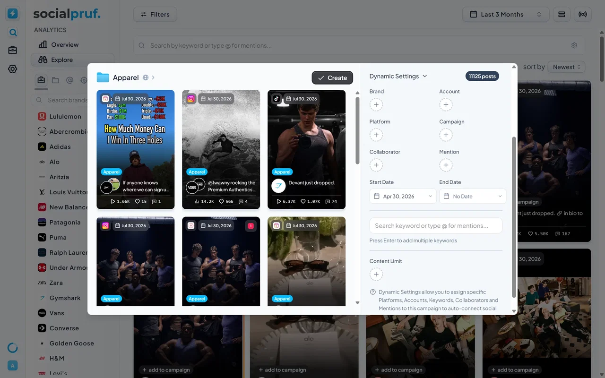Click the TikTok icon on Devant post
The width and height of the screenshot is (605, 378).
(x=277, y=99)
